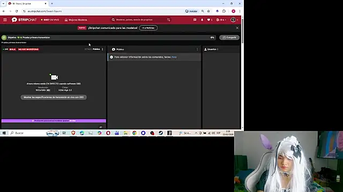
Task: Open chat panel three-dot menu
Action: point(197,50)
